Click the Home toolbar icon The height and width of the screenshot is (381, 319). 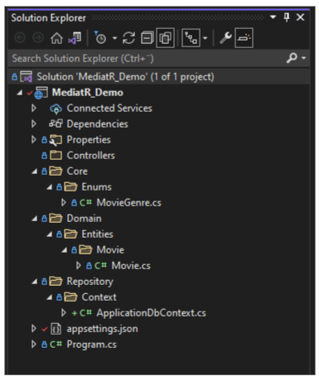pyautogui.click(x=56, y=38)
